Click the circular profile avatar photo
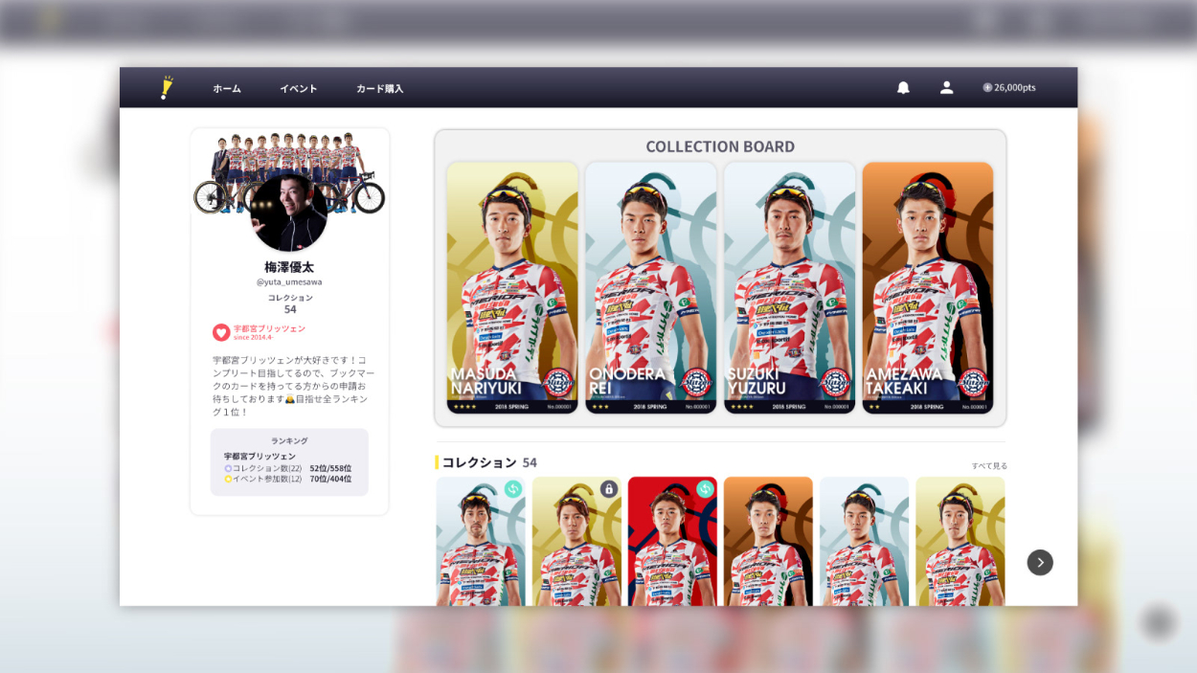This screenshot has width=1197, height=673. (289, 213)
